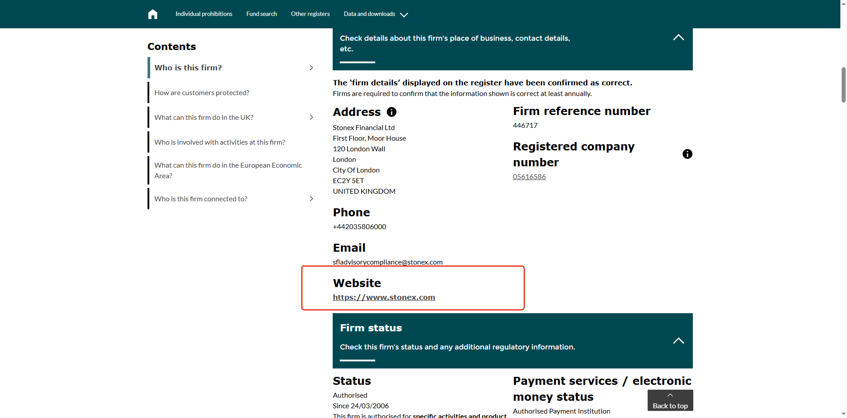Collapse the Firm status section chevron
The width and height of the screenshot is (847, 418).
coord(678,341)
